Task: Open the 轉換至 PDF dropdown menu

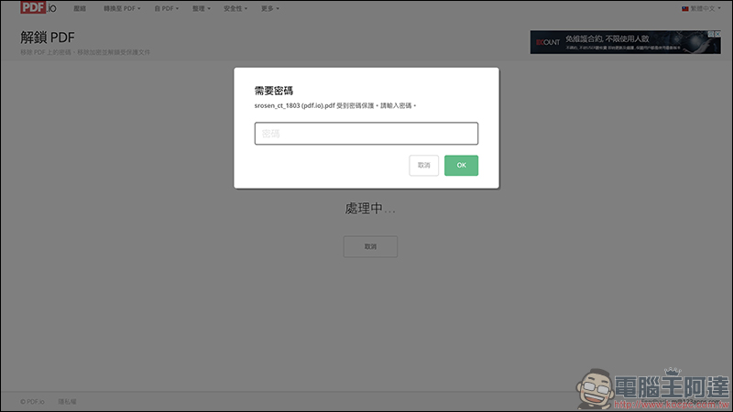Action: pyautogui.click(x=122, y=8)
